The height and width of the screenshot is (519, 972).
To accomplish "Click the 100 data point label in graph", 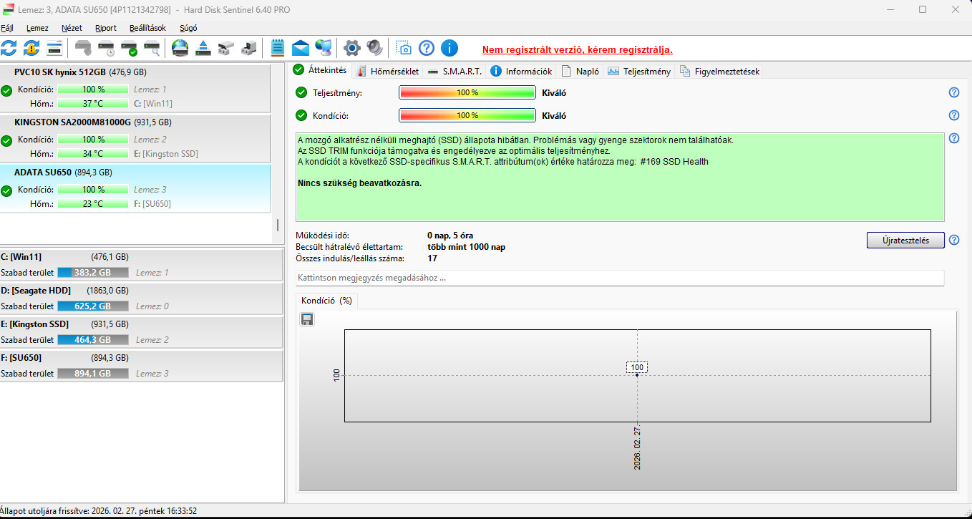I will 637,367.
